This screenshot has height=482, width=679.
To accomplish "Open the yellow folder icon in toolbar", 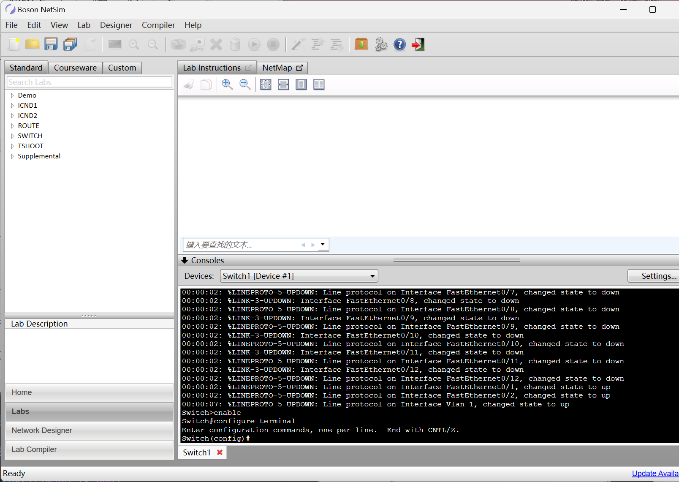I will 32,44.
